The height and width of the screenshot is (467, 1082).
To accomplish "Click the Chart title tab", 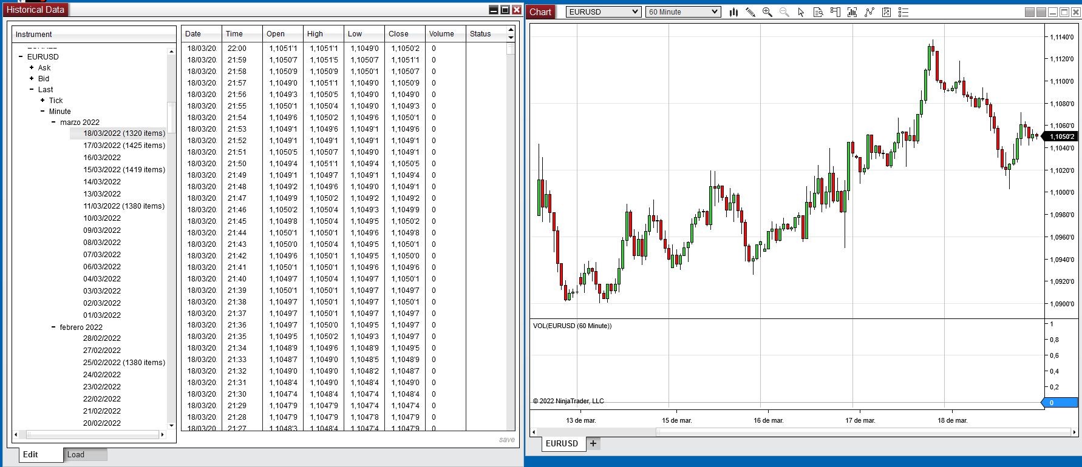I will 540,12.
